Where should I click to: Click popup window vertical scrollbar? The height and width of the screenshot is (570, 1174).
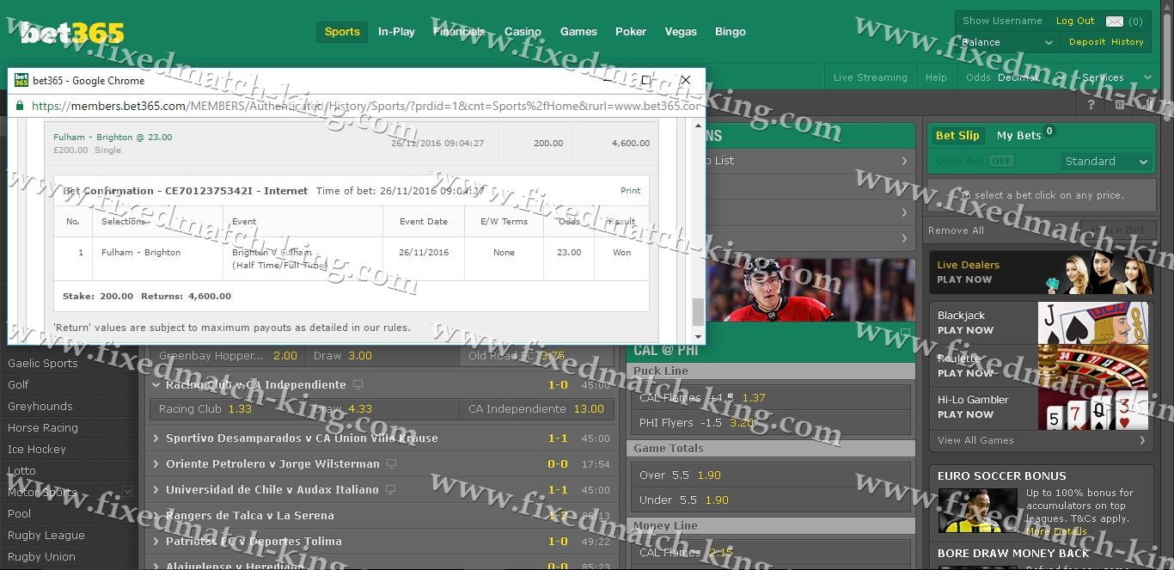click(698, 313)
